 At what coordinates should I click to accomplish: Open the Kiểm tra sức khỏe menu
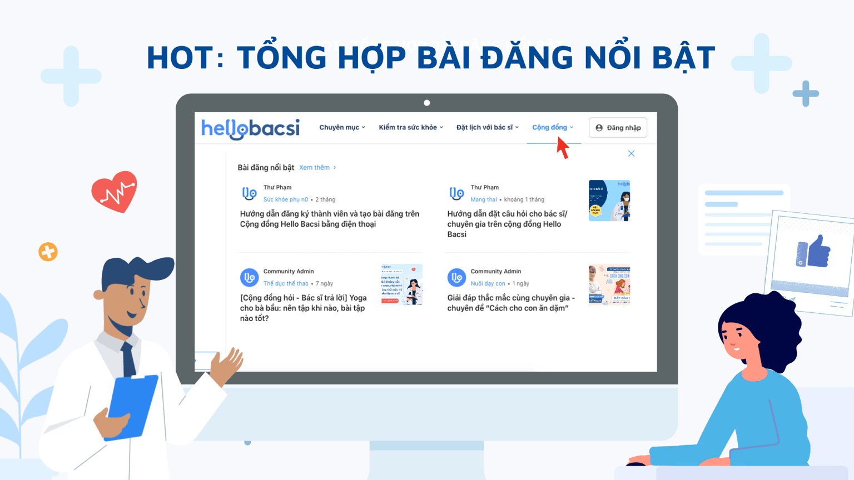[411, 127]
